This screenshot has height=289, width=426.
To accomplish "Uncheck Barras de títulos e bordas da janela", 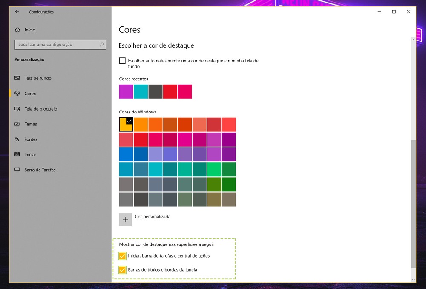I will click(123, 270).
